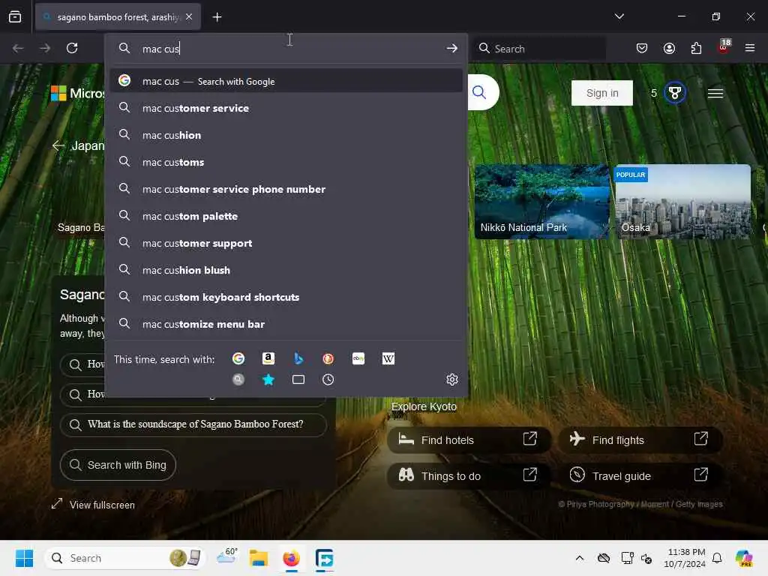Image resolution: width=768 pixels, height=576 pixels.
Task: Open the Find flights link
Action: pos(640,439)
